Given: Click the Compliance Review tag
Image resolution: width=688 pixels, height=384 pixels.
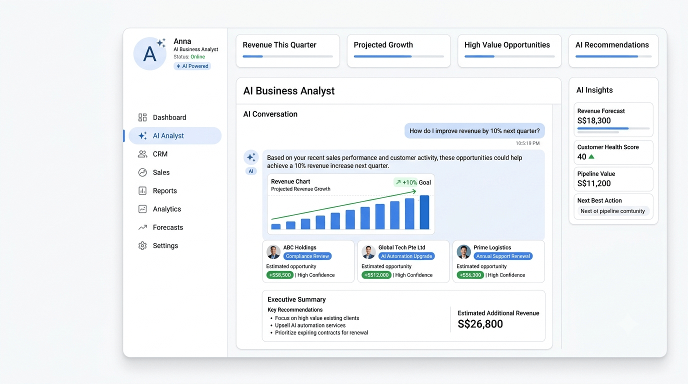Looking at the screenshot, I should 307,256.
